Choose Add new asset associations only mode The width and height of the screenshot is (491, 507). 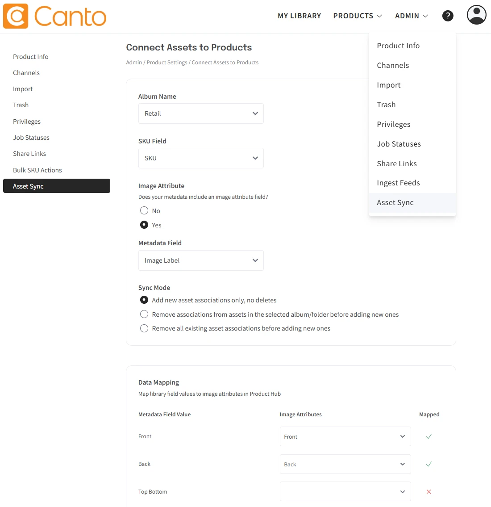tap(144, 300)
